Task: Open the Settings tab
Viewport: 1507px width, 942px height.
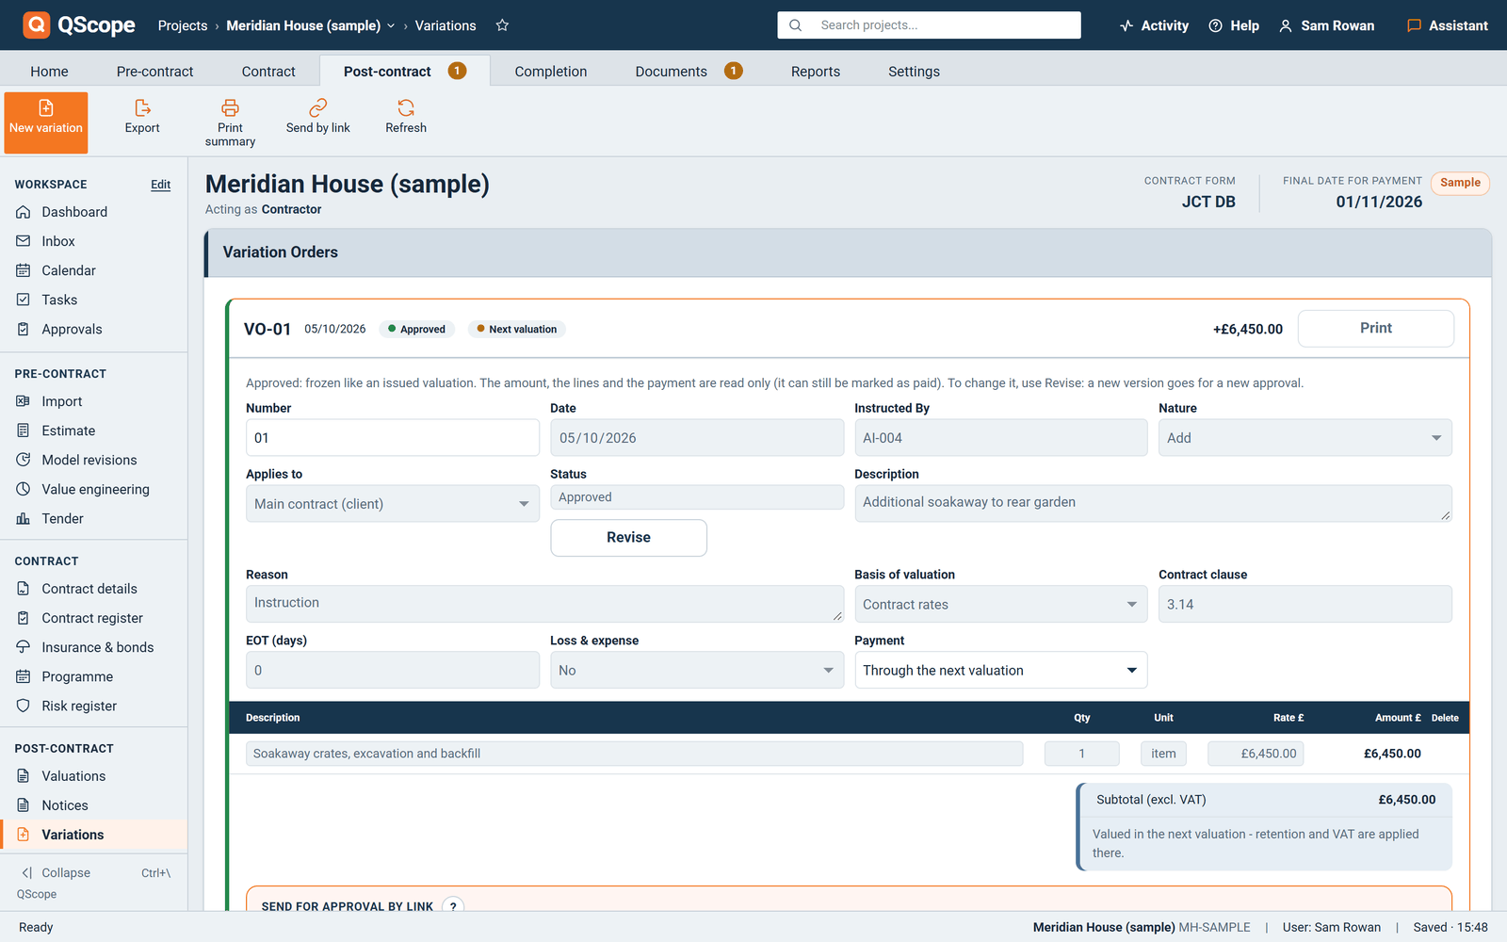Action: (x=914, y=72)
